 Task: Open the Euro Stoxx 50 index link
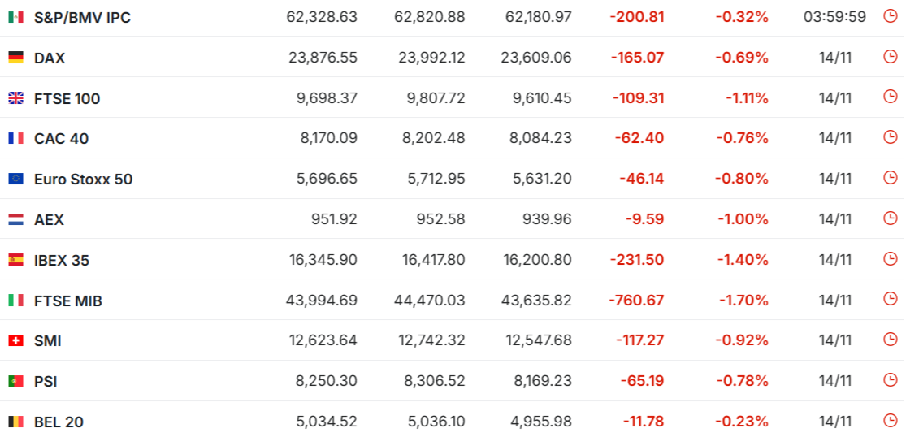[83, 180]
